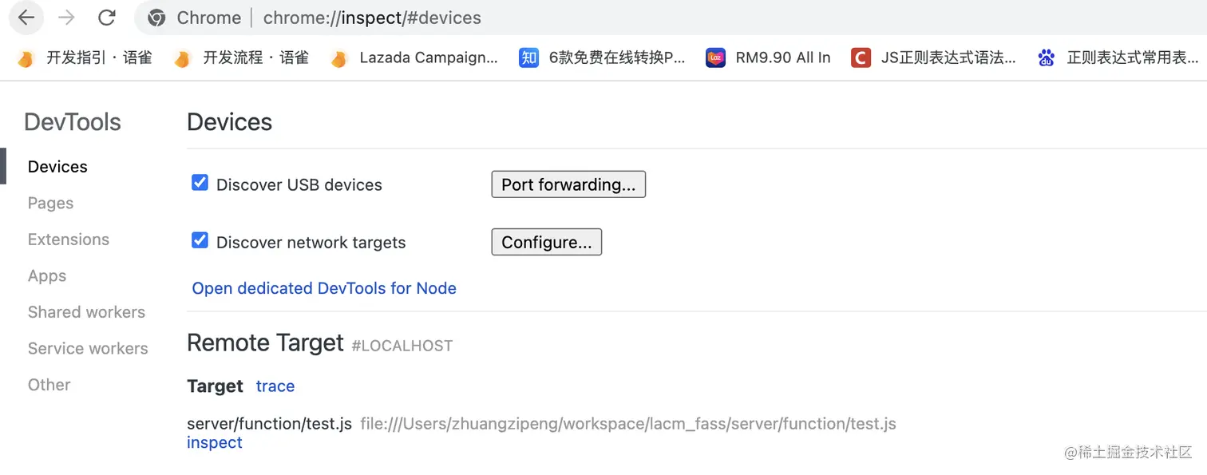Uncheck Discover network targets

coord(200,240)
